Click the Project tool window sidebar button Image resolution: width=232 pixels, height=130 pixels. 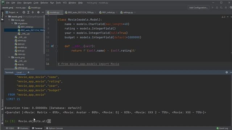pyautogui.click(x=2, y=16)
